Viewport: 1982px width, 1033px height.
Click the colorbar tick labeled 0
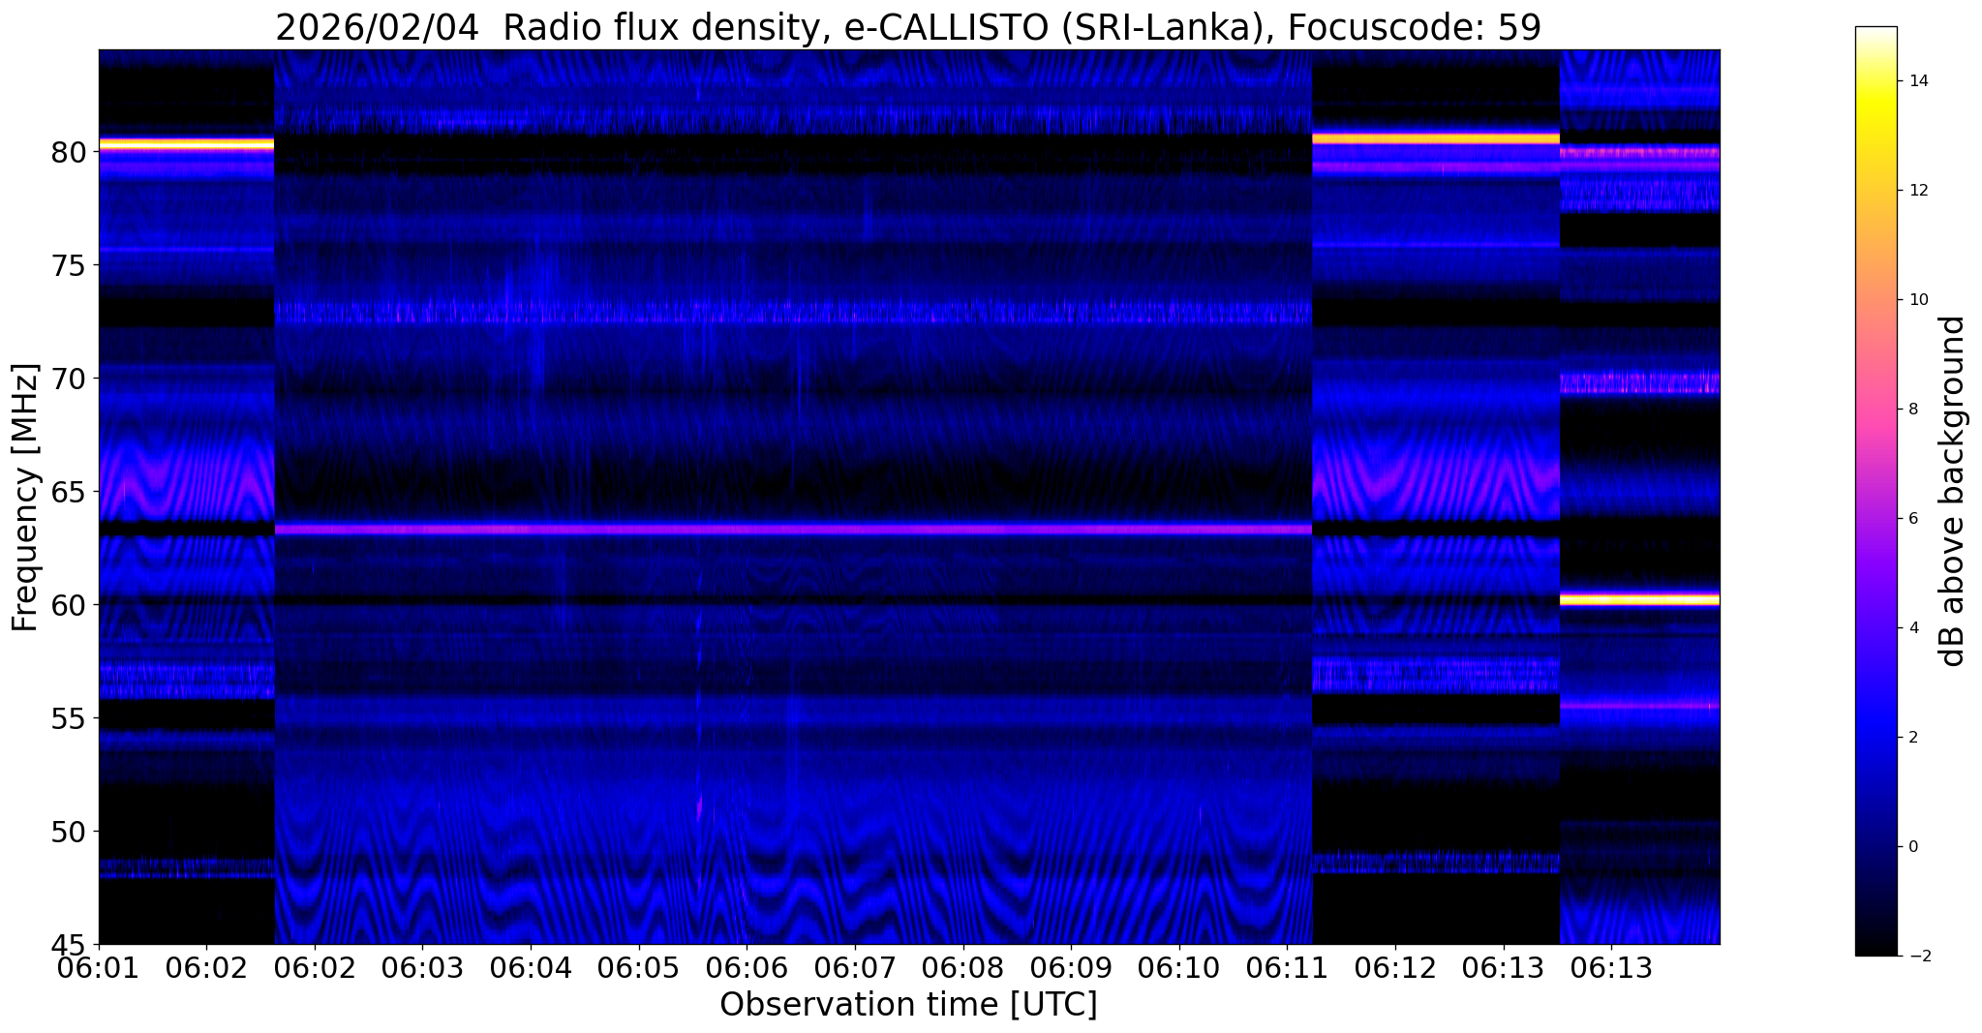(1911, 847)
